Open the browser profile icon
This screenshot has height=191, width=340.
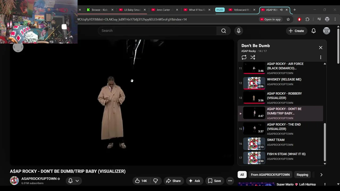327,19
